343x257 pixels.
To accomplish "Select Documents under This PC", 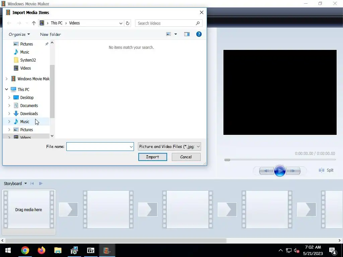I will tap(29, 105).
